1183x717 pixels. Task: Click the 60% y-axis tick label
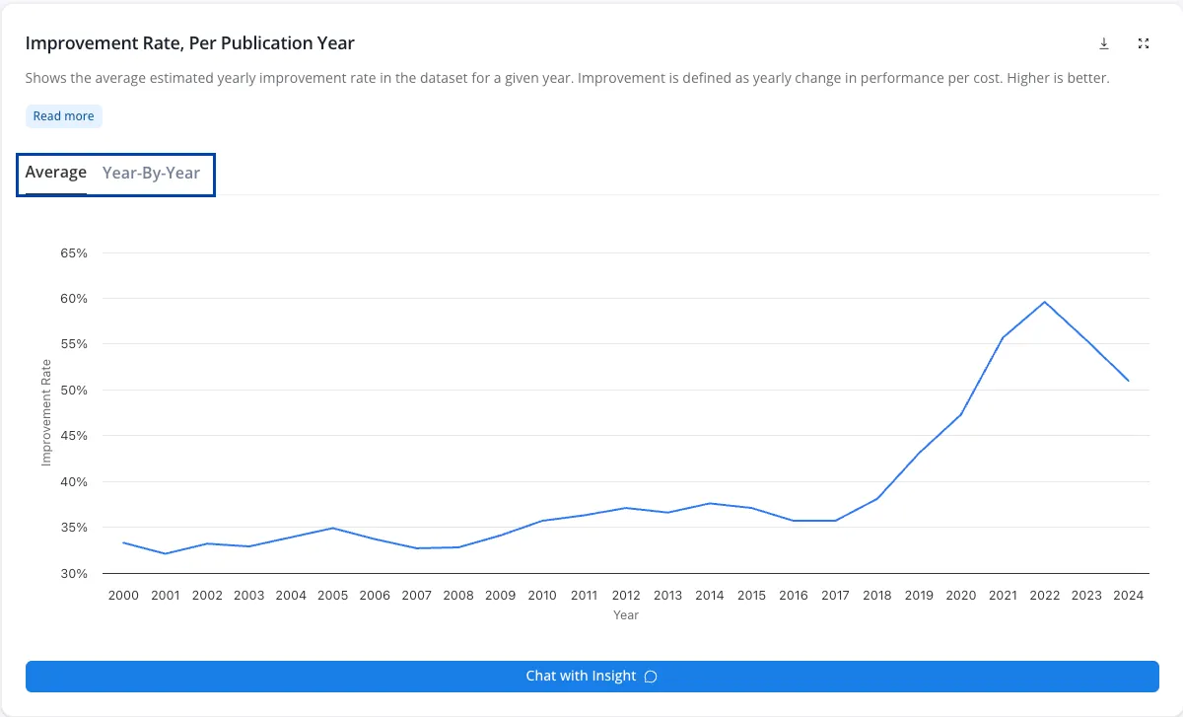pyautogui.click(x=74, y=299)
